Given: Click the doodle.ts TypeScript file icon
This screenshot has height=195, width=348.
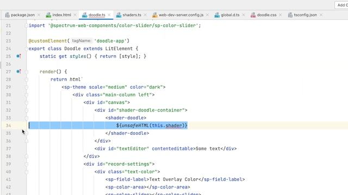Looking at the screenshot, I should pos(85,15).
